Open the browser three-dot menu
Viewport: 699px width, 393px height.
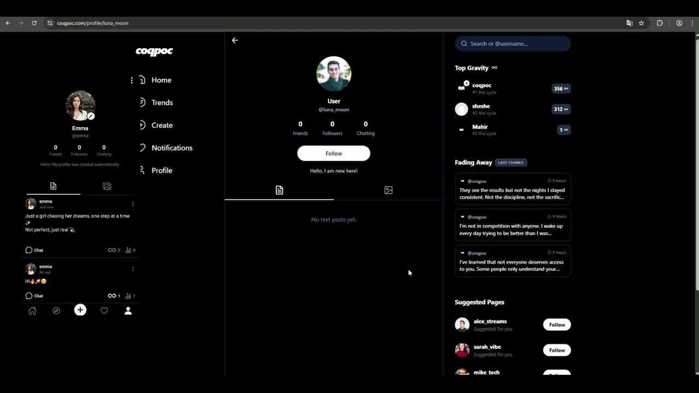(x=692, y=23)
